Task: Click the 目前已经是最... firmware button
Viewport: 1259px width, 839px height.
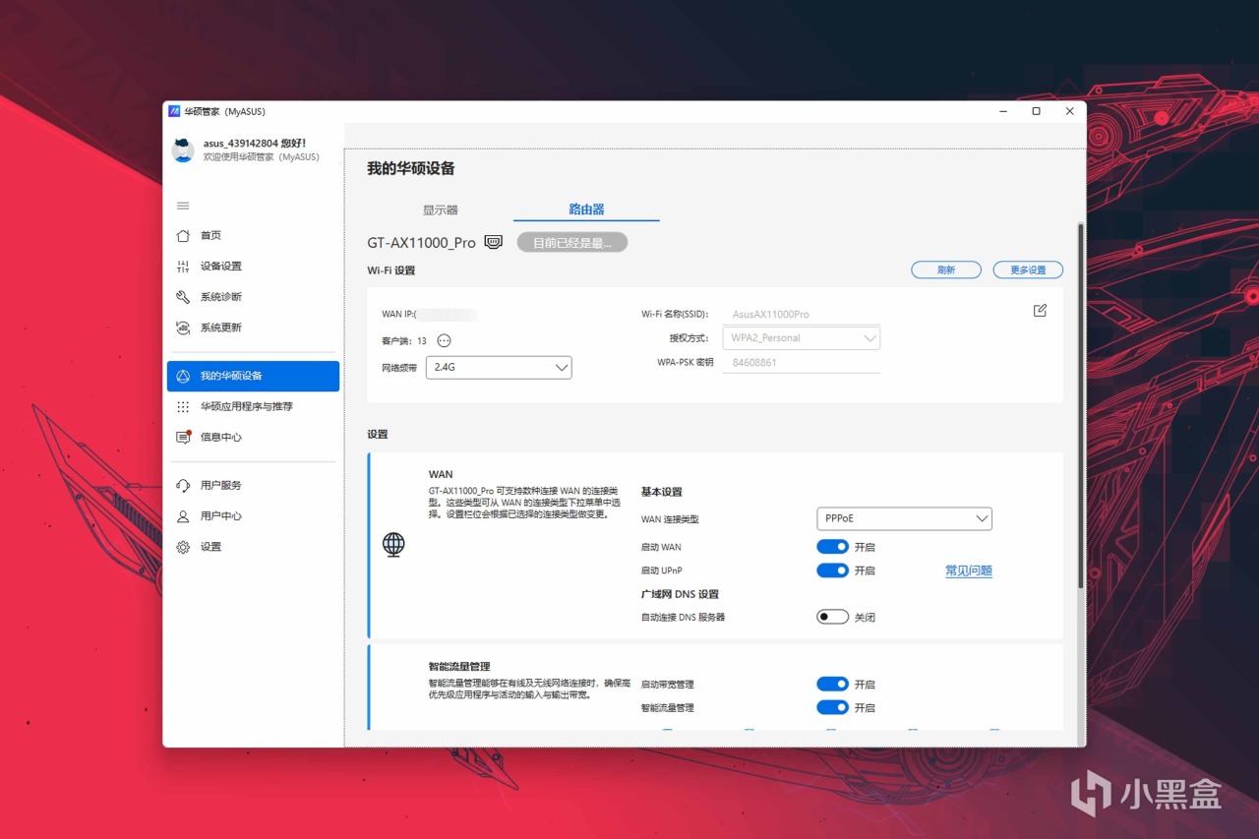Action: [572, 242]
